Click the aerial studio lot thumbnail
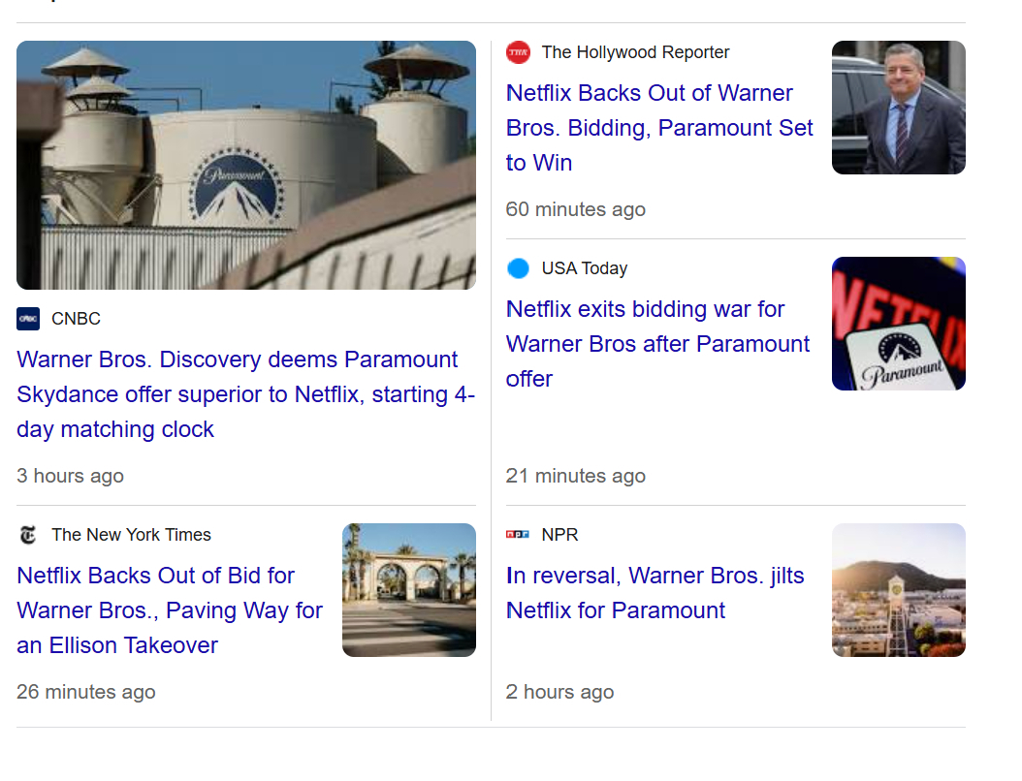1022x781 pixels. click(x=898, y=590)
